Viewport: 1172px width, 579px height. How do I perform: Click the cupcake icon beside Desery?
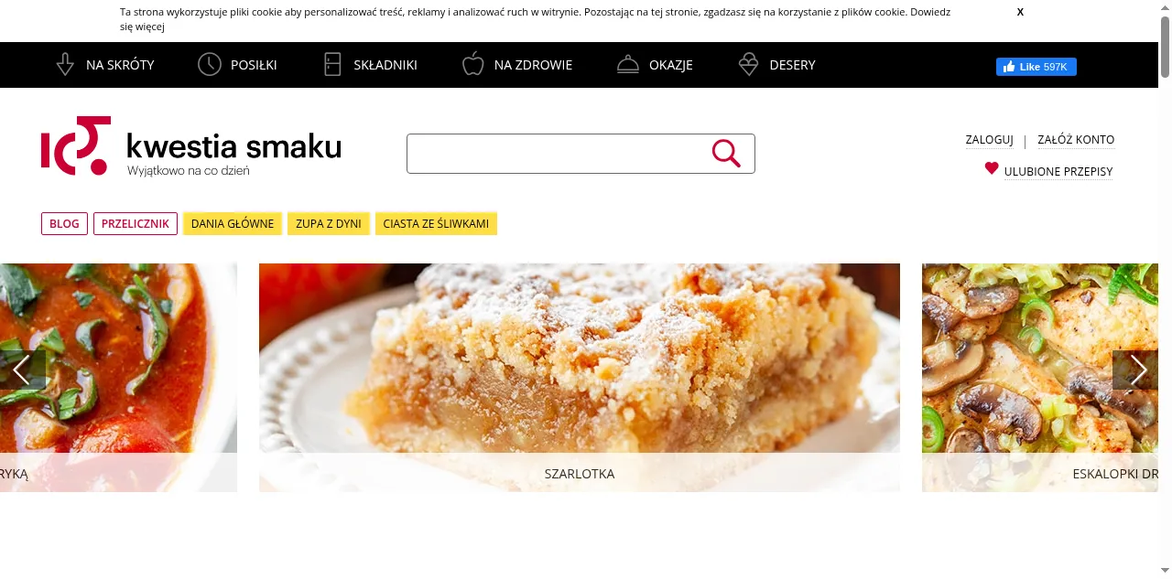tap(749, 65)
